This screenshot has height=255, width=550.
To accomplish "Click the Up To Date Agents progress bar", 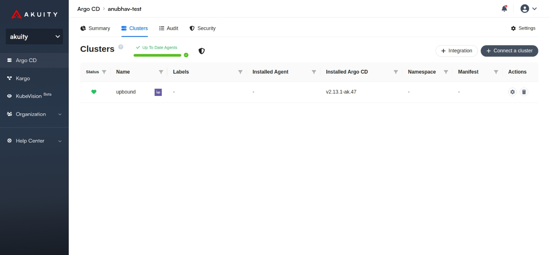I will coord(157,55).
